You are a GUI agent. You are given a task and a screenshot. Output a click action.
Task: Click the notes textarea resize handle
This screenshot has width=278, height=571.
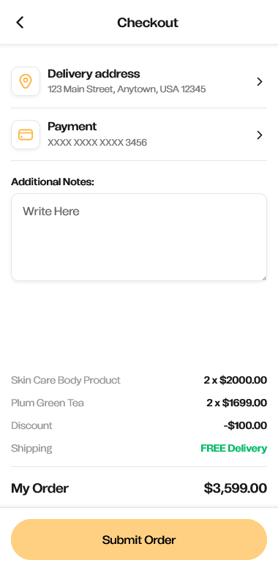pyautogui.click(x=264, y=278)
